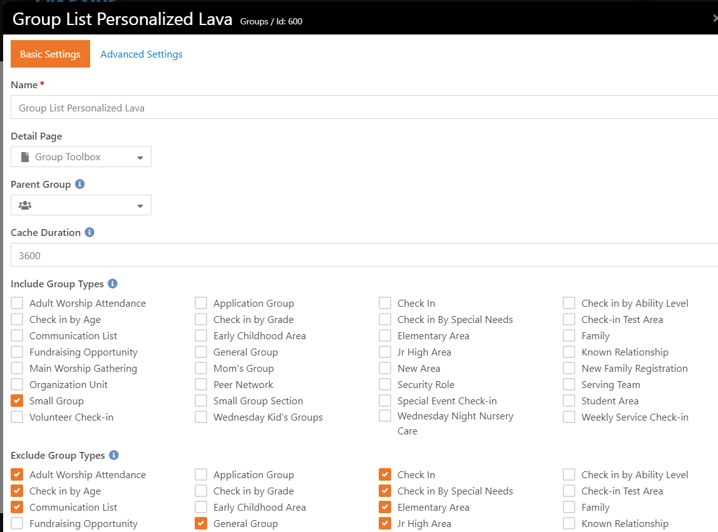This screenshot has width=718, height=532.
Task: Switch to the Basic Settings tab
Action: [50, 54]
